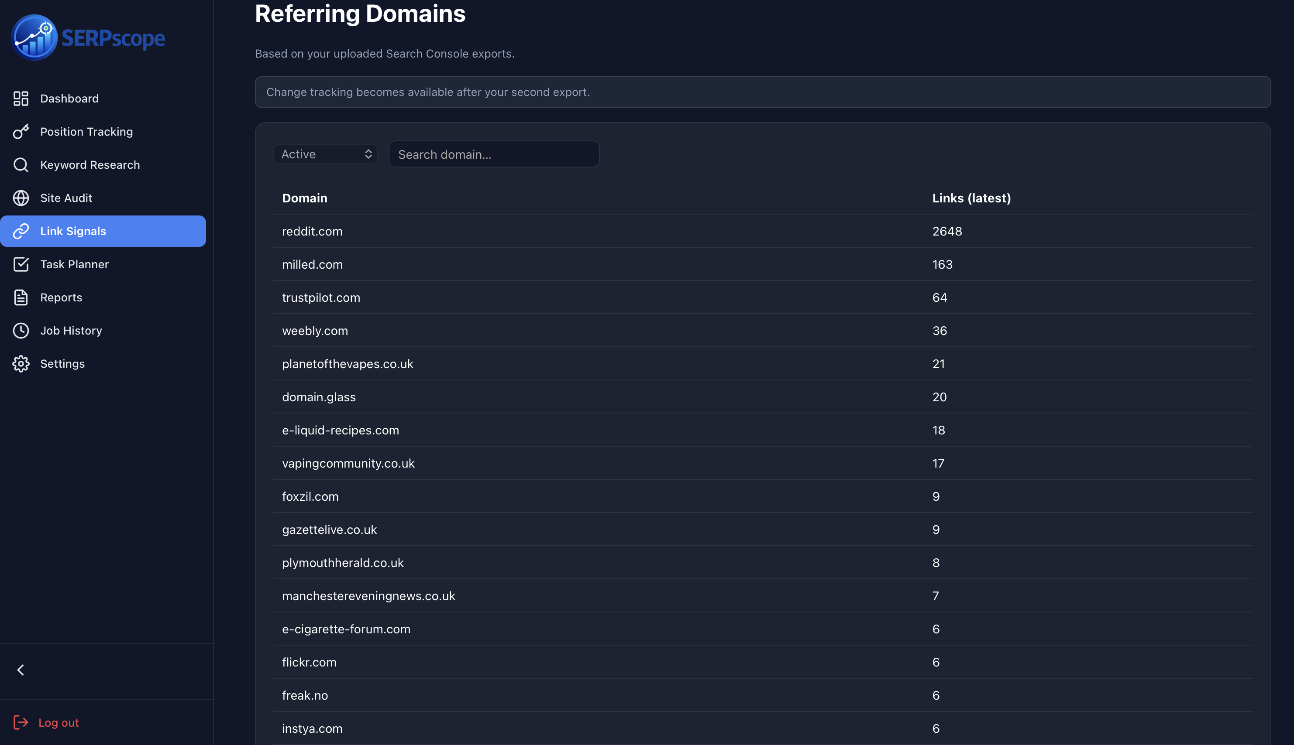Sort by the Links (latest) column
Viewport: 1294px width, 745px height.
click(971, 198)
